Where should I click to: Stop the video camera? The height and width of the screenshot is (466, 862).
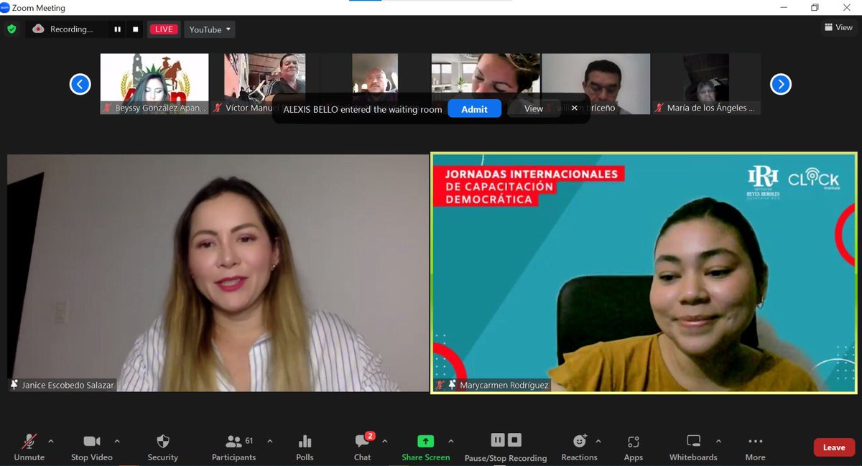coord(91,447)
